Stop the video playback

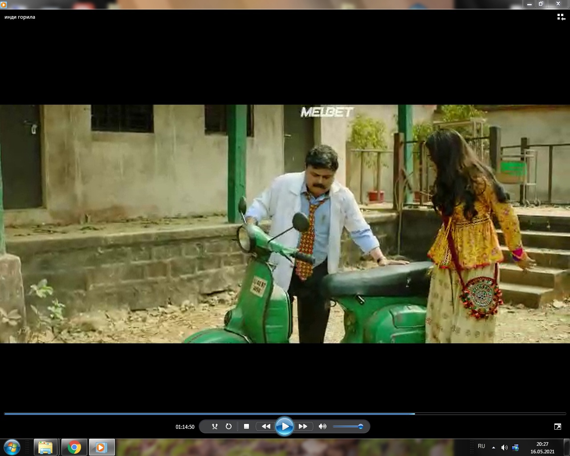coord(246,426)
